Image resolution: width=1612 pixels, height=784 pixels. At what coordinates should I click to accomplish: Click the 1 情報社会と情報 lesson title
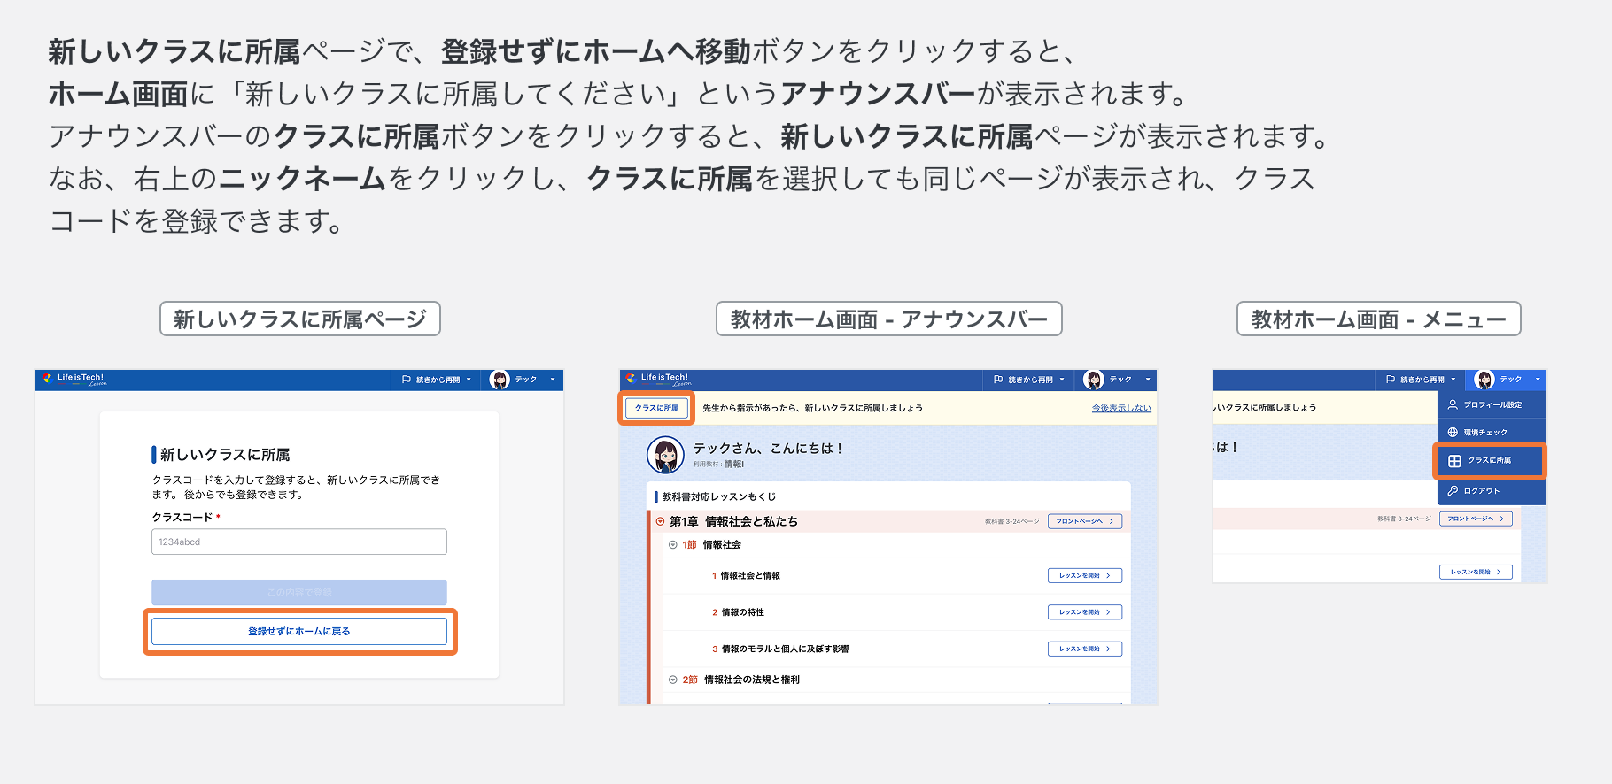pyautogui.click(x=746, y=575)
